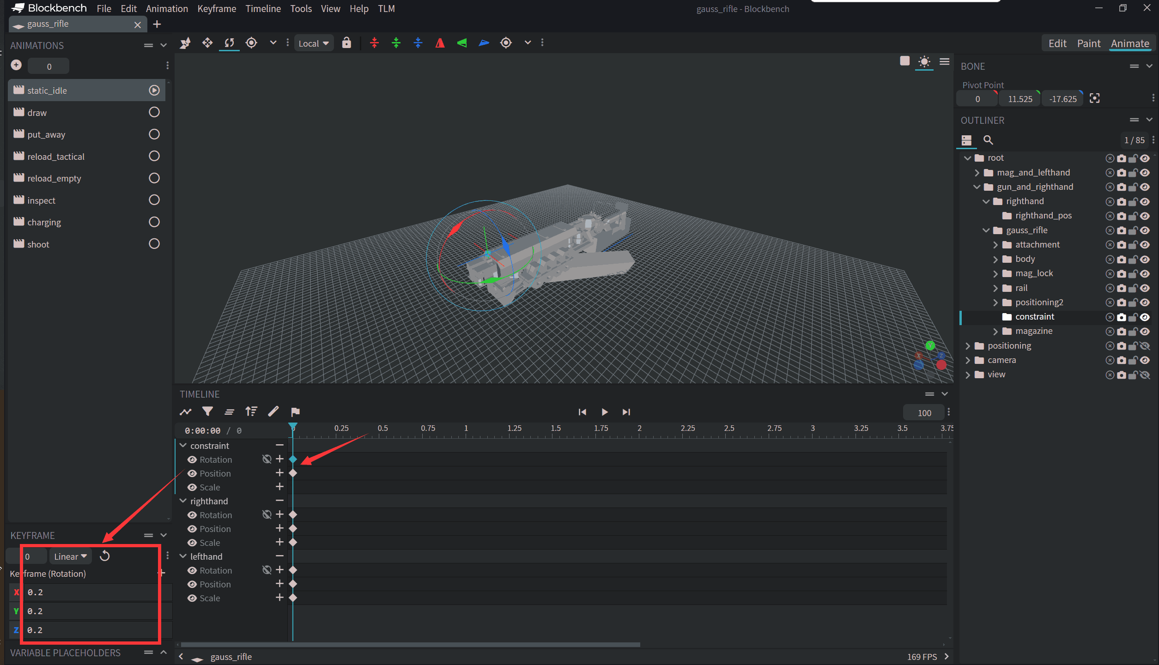The height and width of the screenshot is (665, 1159).
Task: Click the timeline horizontal scrollbar
Action: click(x=410, y=645)
